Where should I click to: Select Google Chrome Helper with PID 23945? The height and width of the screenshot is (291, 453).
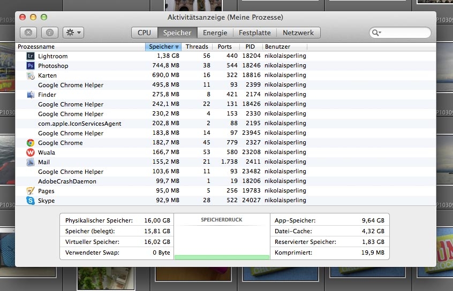pyautogui.click(x=71, y=133)
